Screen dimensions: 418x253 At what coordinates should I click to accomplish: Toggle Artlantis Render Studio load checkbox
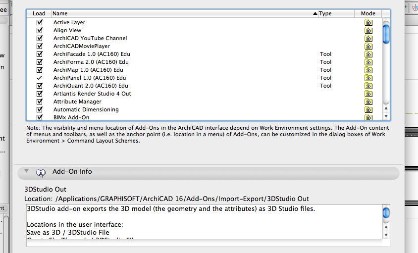pyautogui.click(x=40, y=94)
